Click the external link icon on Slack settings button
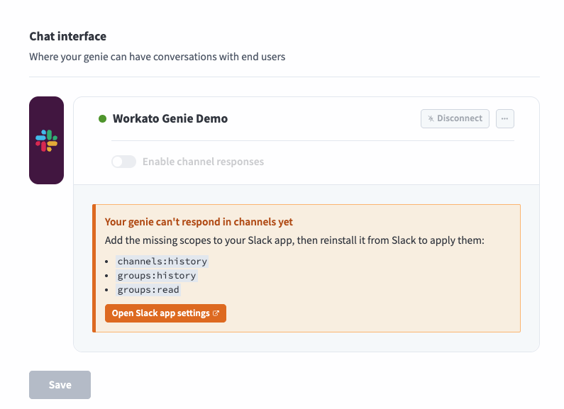This screenshot has height=409, width=564. click(216, 313)
